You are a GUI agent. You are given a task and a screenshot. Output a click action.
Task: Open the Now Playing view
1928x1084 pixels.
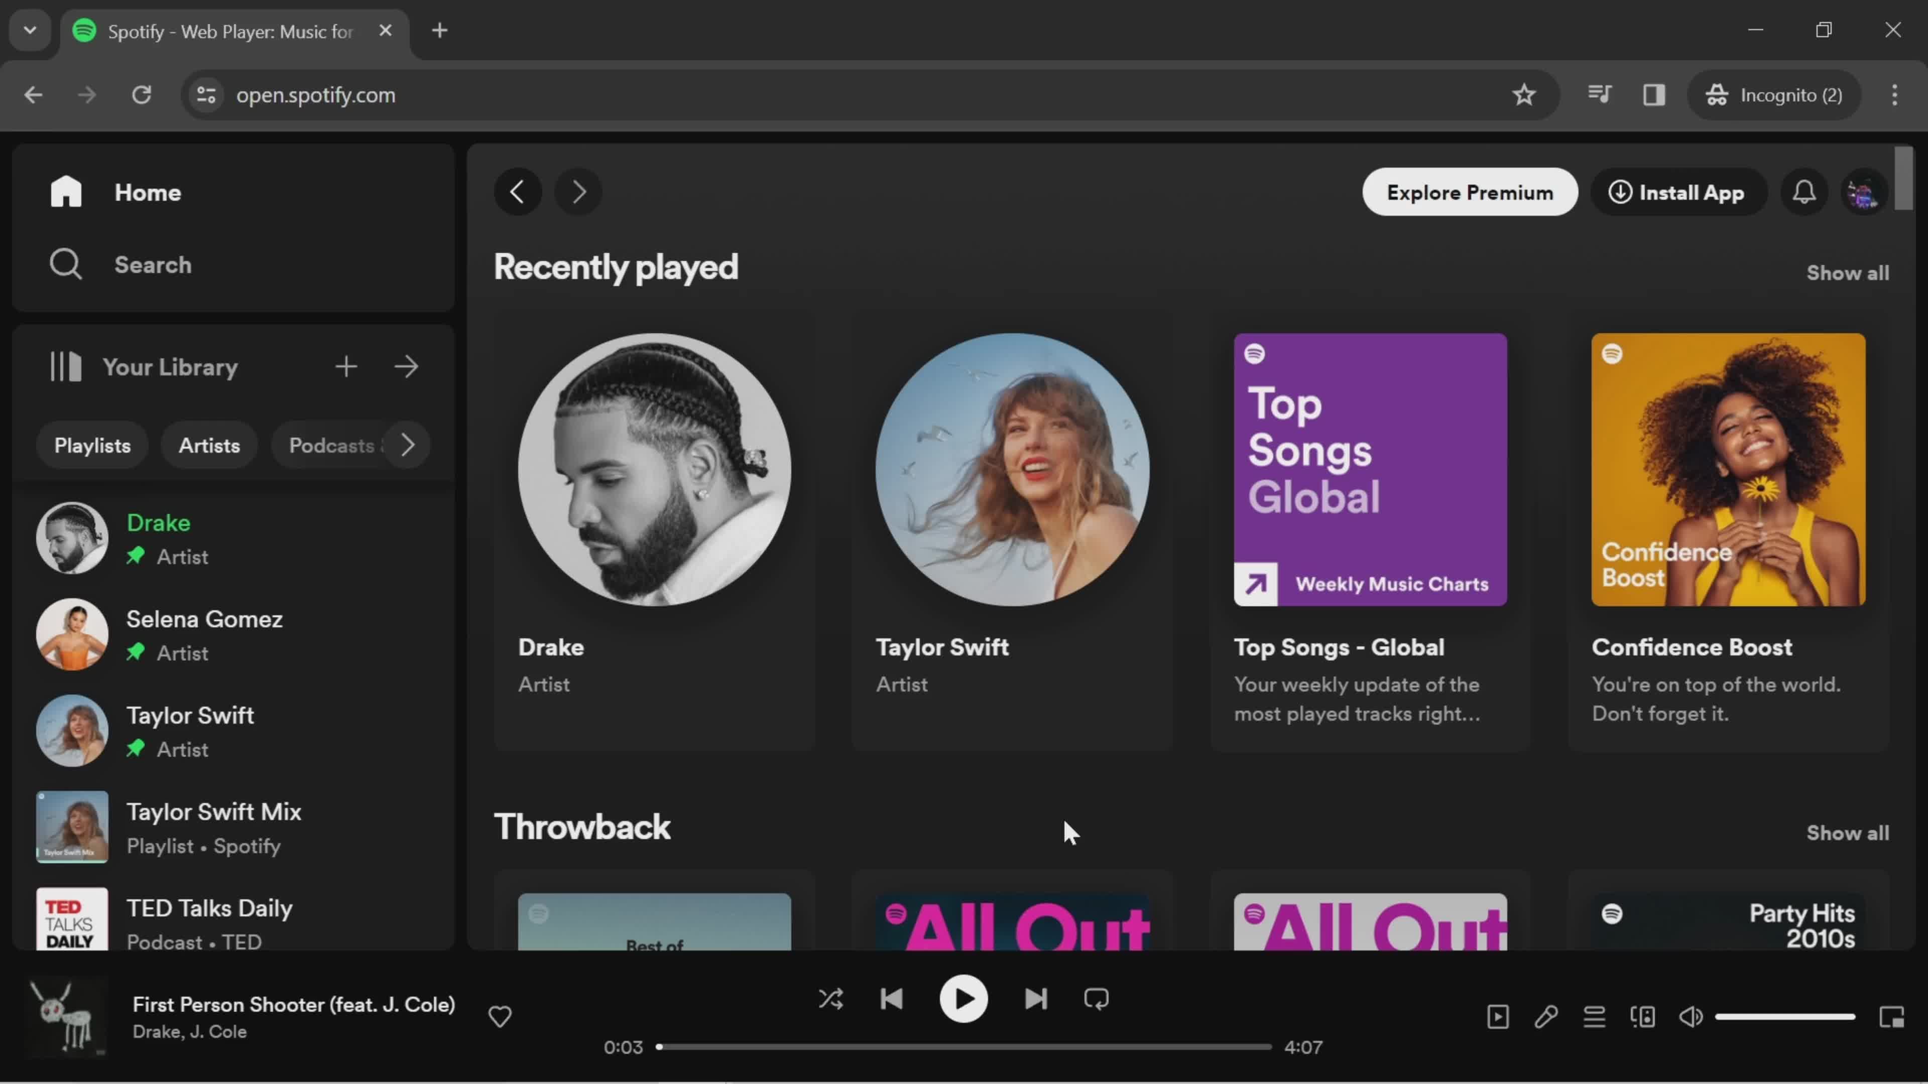(1498, 1017)
